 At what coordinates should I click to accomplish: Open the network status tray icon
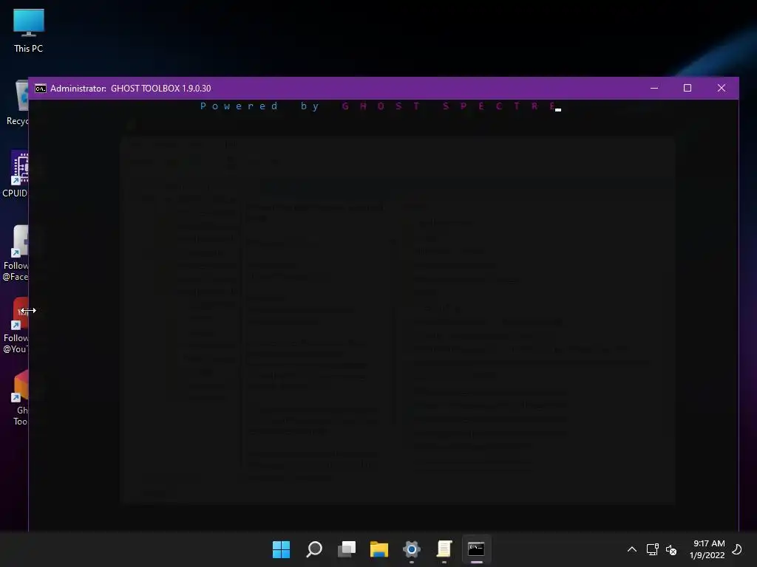point(653,549)
